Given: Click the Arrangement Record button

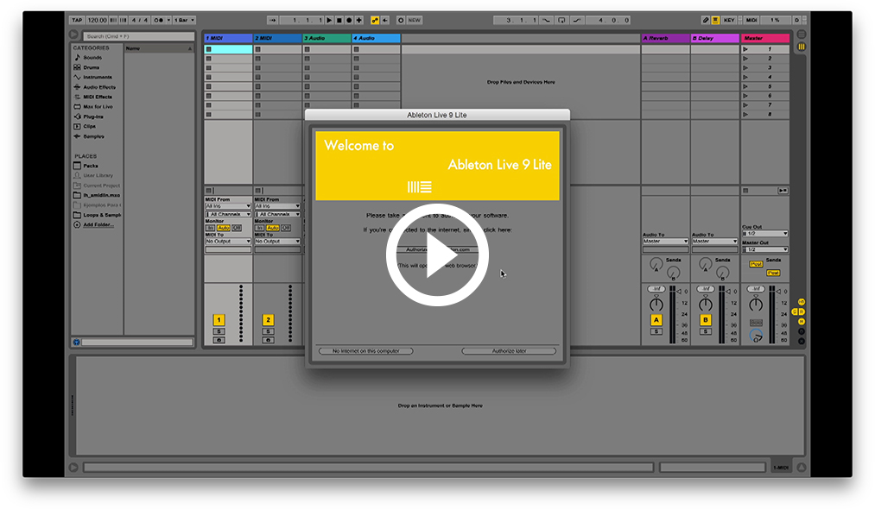Looking at the screenshot, I should click(349, 20).
